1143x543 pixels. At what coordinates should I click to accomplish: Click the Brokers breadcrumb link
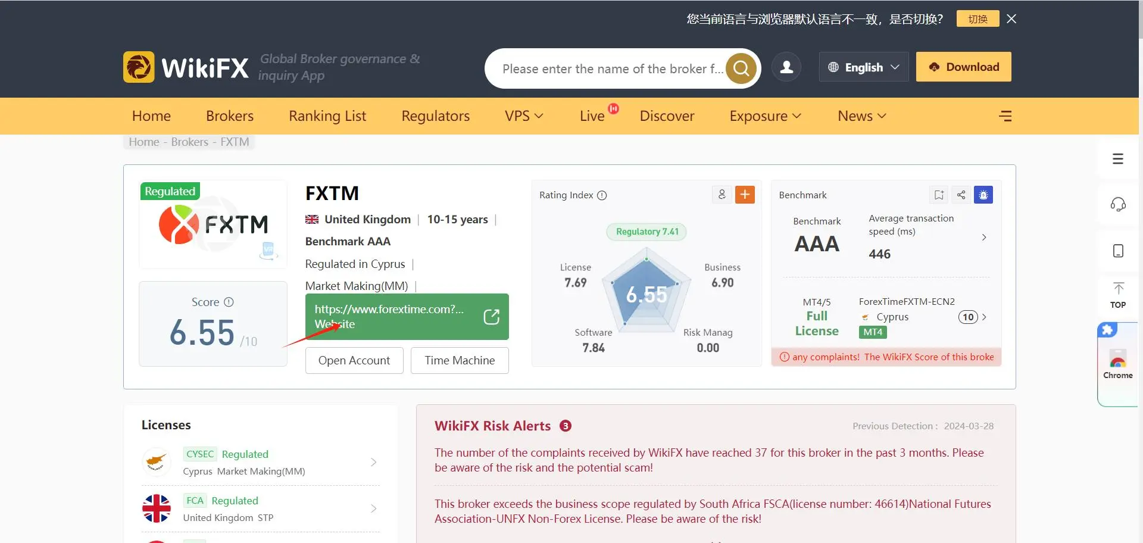tap(189, 142)
